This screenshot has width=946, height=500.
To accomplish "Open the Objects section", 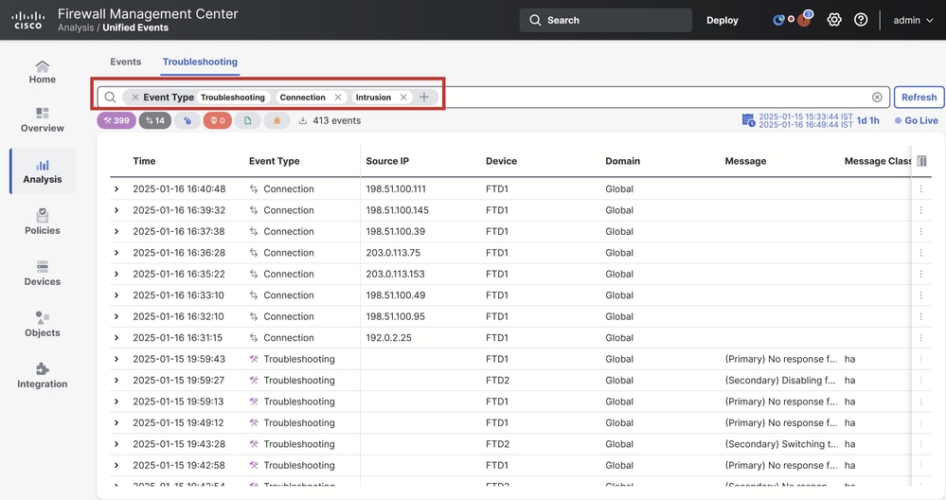I will click(x=43, y=325).
